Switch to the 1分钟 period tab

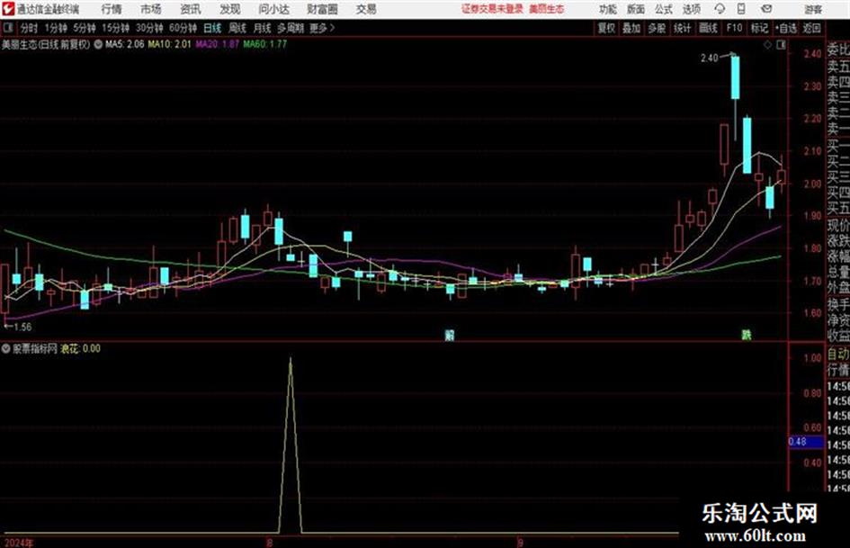[x=55, y=28]
